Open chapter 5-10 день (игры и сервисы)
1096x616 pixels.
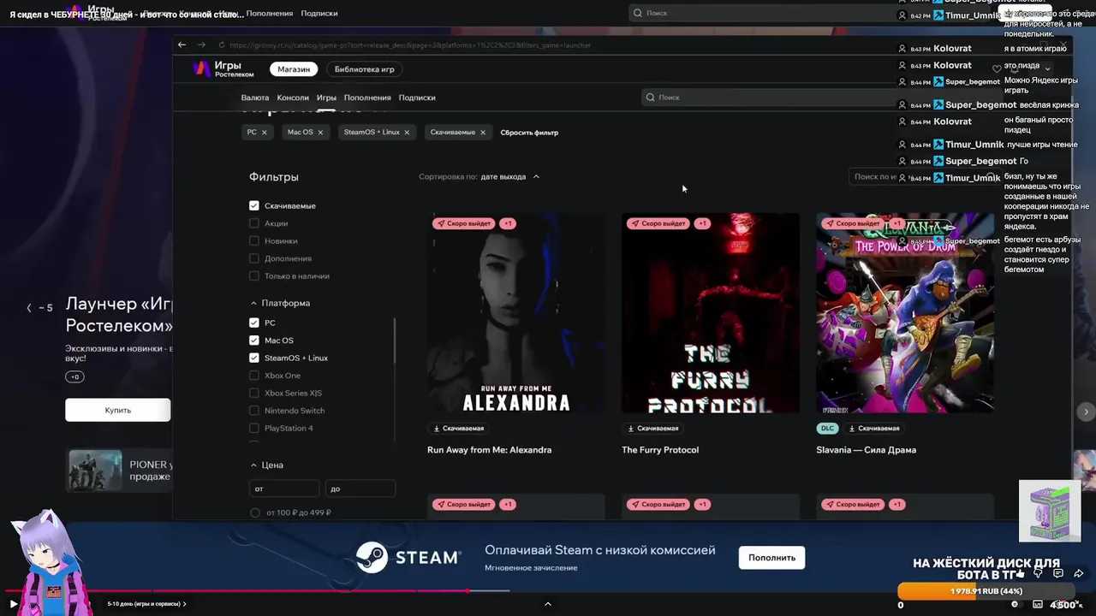tap(146, 604)
